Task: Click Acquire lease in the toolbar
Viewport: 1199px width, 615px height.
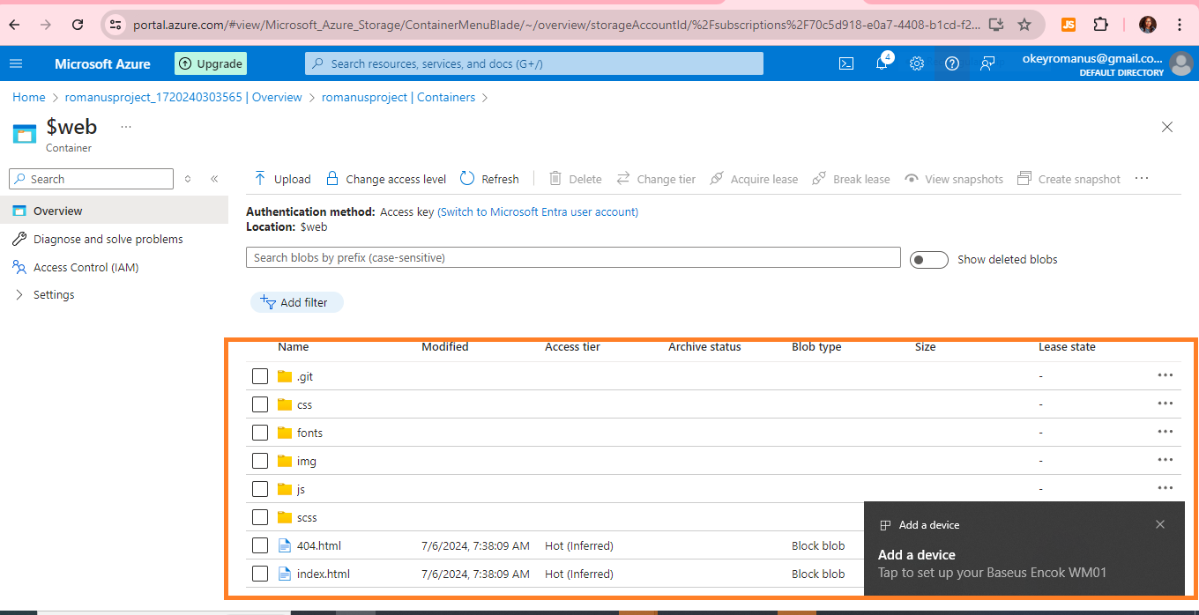Action: coord(754,179)
